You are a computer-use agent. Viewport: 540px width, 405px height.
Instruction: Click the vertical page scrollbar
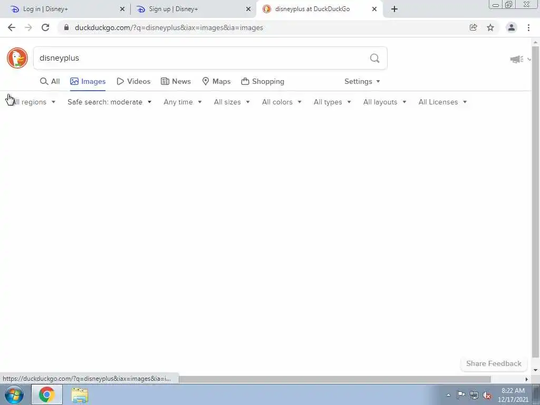click(x=536, y=201)
